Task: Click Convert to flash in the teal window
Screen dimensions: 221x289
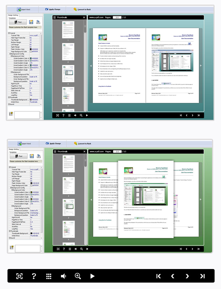Action: click(82, 9)
